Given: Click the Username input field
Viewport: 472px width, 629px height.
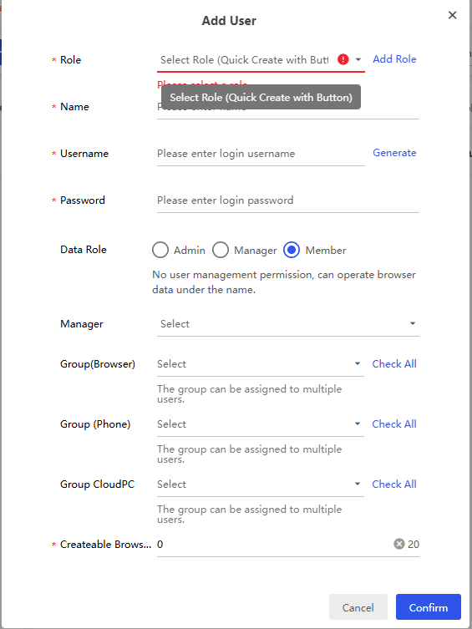Looking at the screenshot, I should point(261,154).
